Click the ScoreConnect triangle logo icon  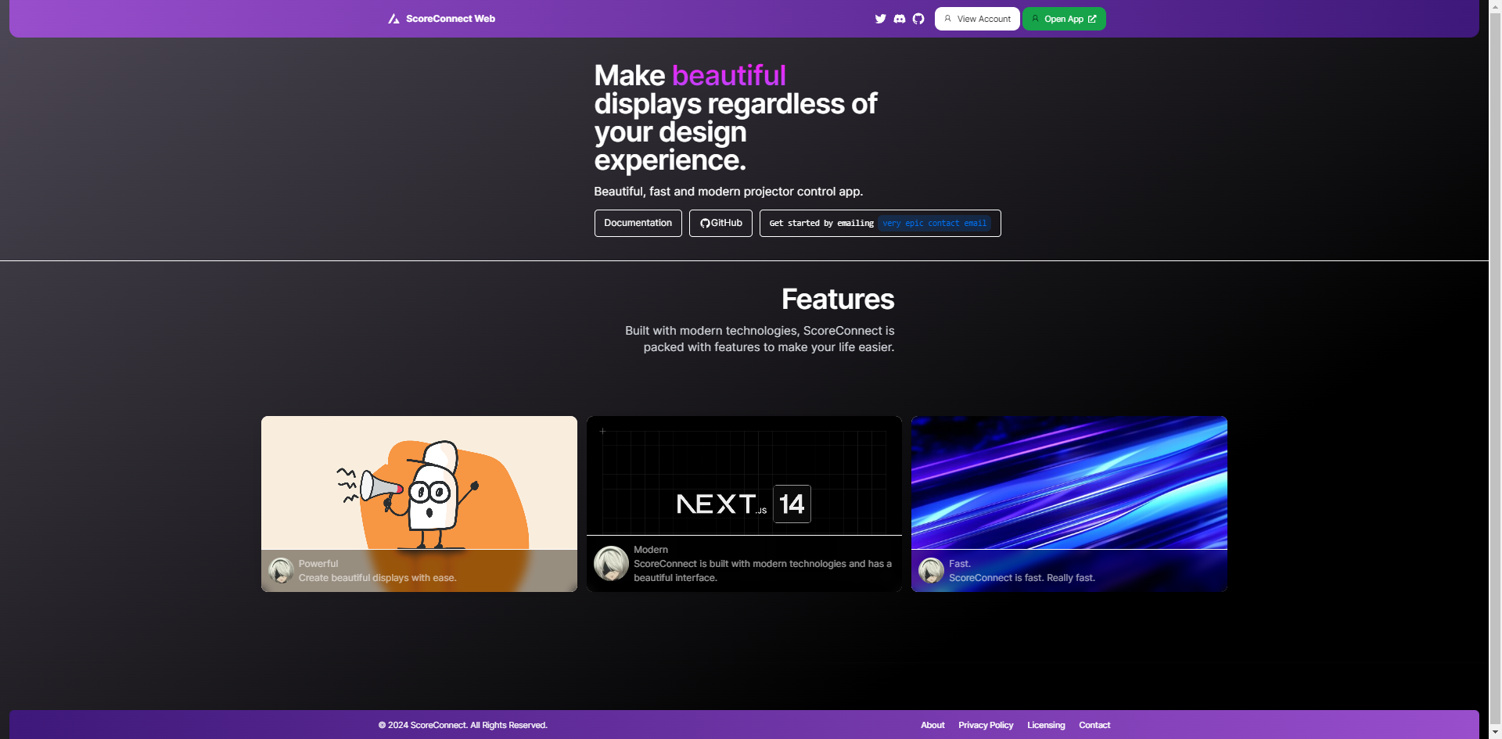click(x=393, y=19)
